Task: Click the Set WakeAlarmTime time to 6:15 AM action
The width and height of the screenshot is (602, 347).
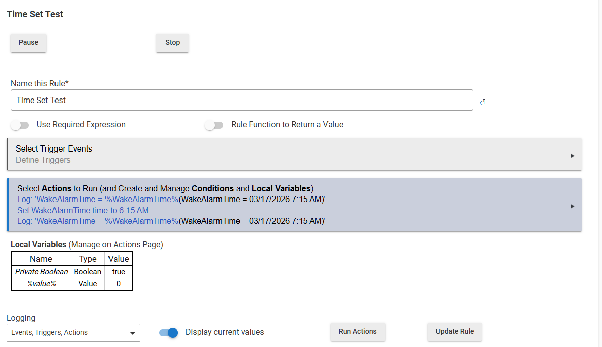Action: point(83,210)
